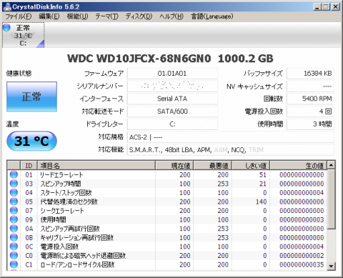Open the ヘルプ(H) menu
This screenshot has width=343, height=278.
coord(171,16)
